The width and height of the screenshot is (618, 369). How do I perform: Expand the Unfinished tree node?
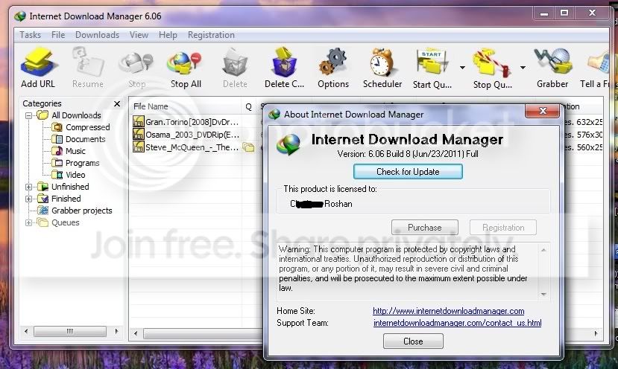pos(28,187)
